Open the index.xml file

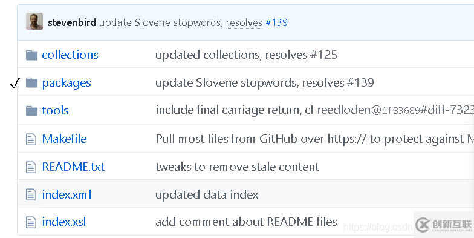pos(67,195)
